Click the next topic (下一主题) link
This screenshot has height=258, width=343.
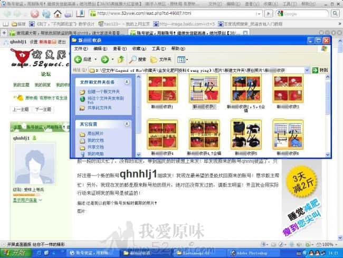(x=43, y=109)
